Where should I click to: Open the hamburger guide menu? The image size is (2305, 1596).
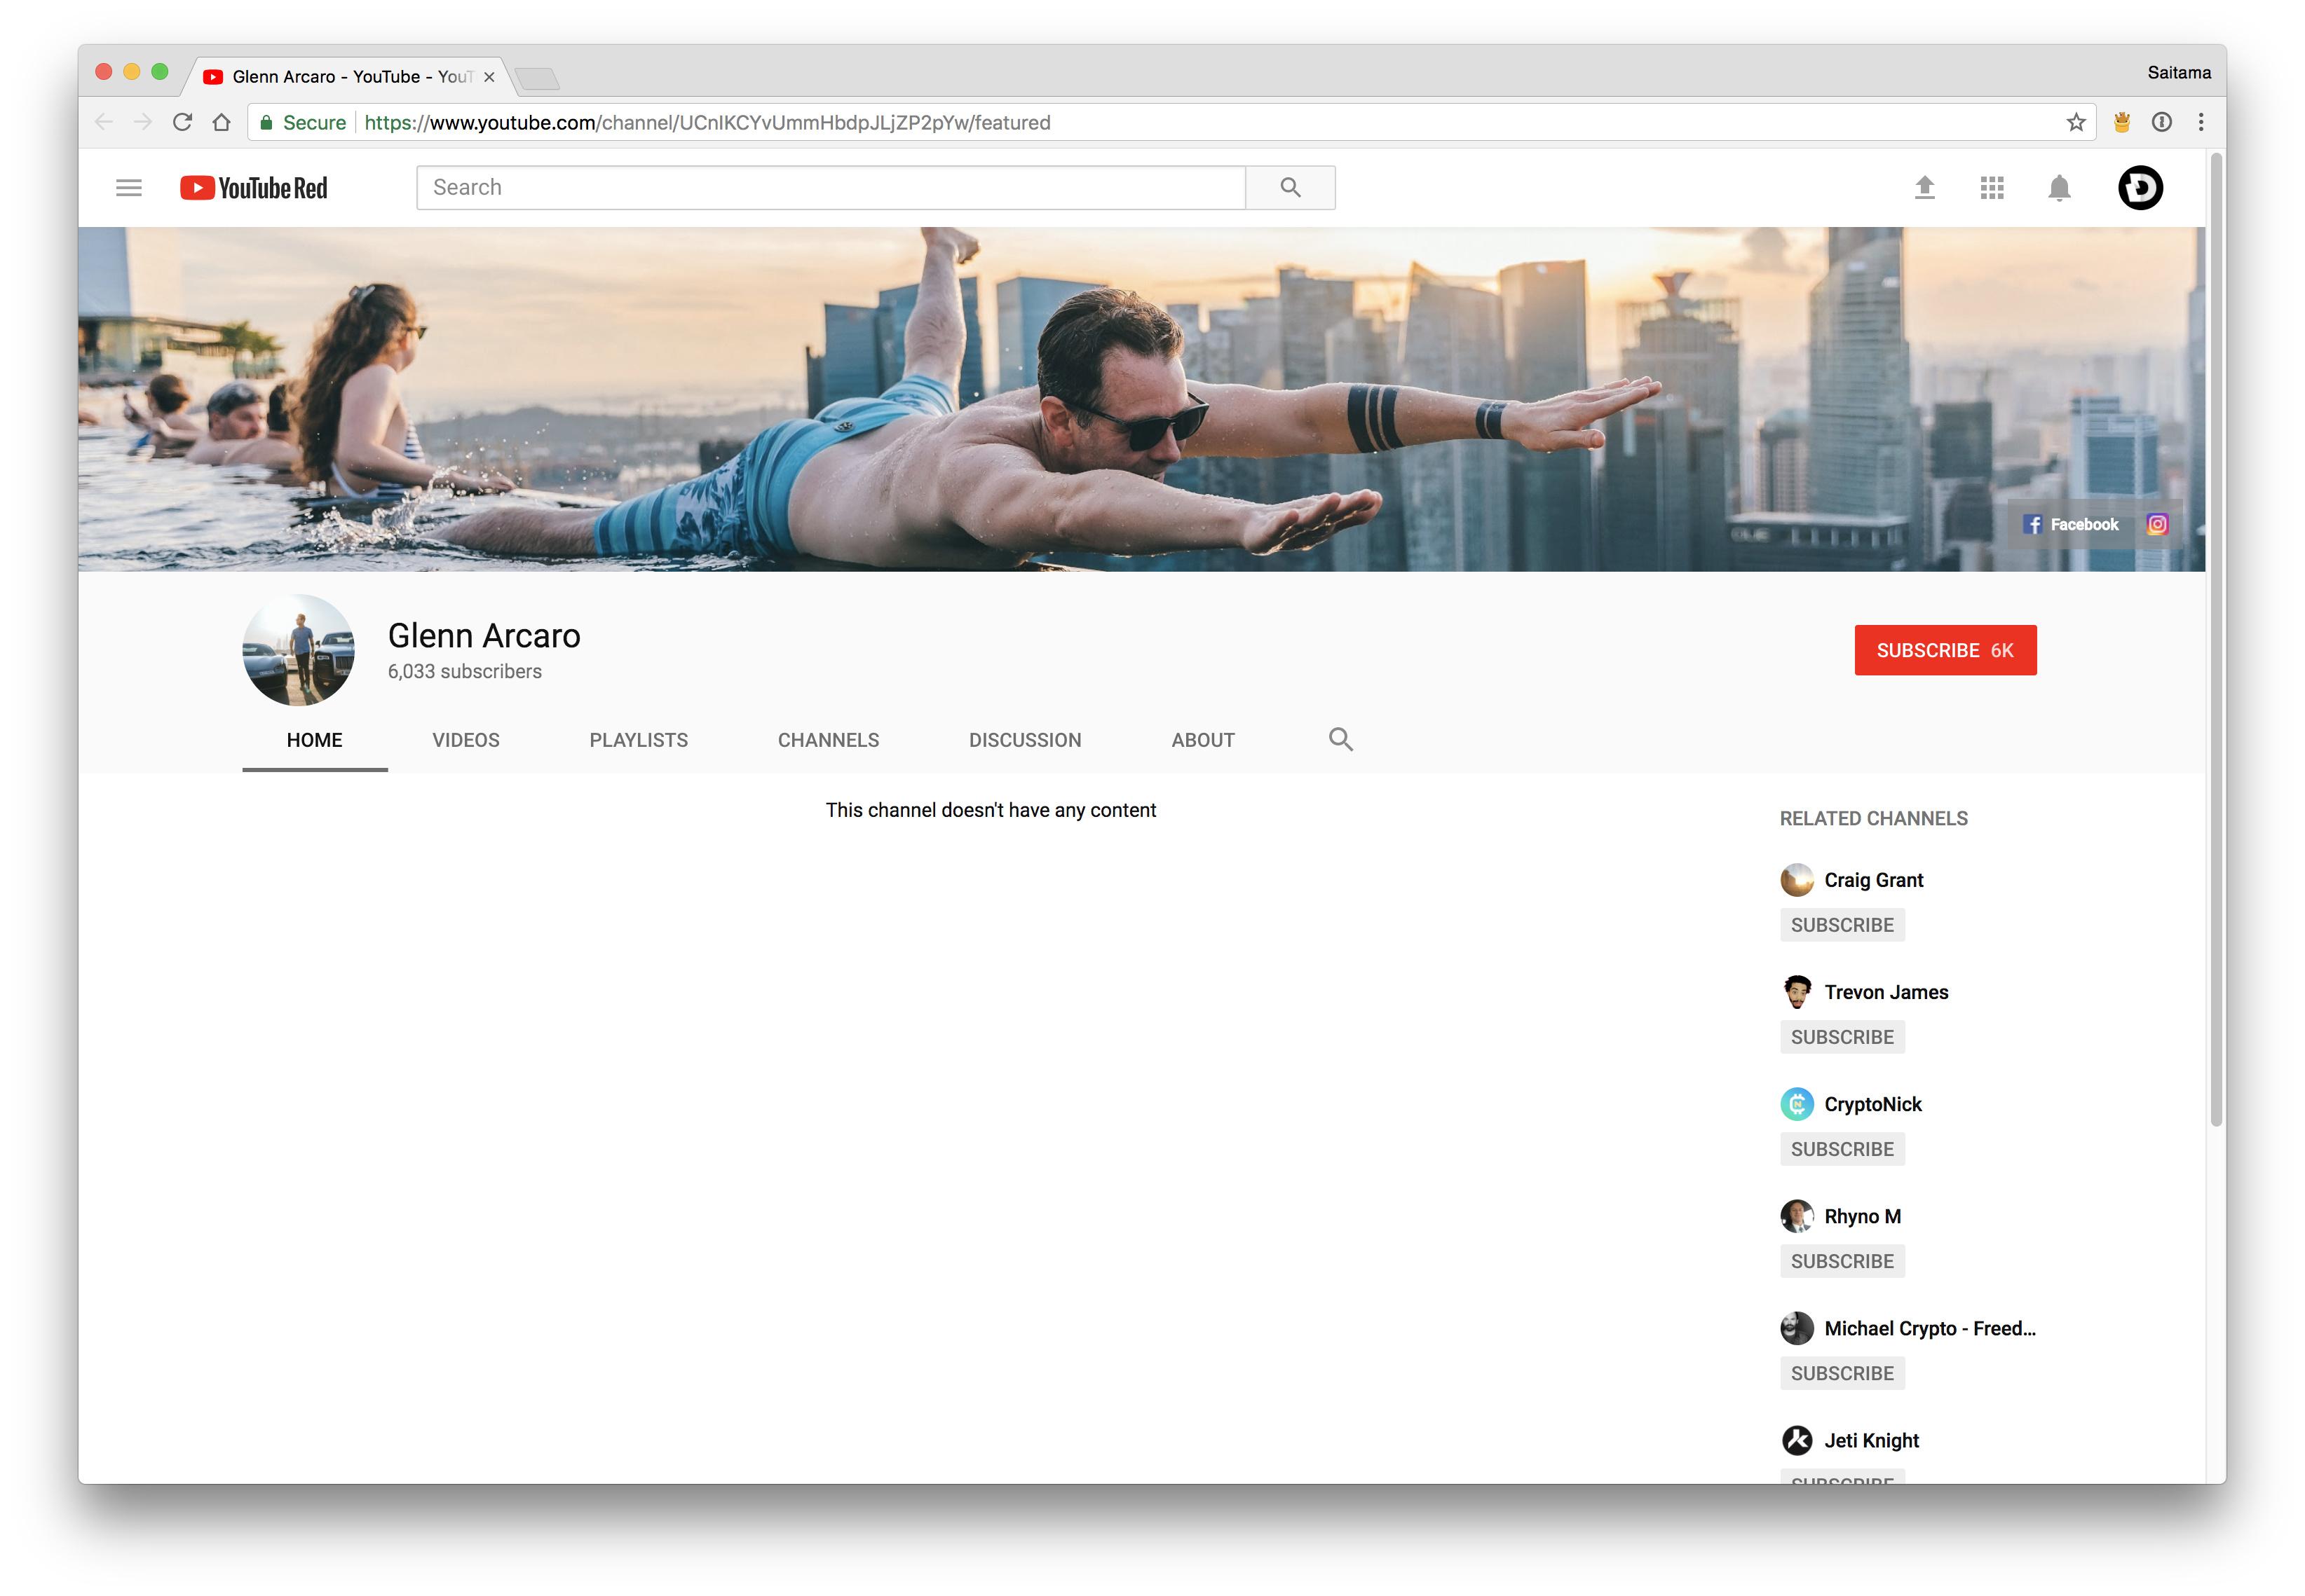[128, 188]
